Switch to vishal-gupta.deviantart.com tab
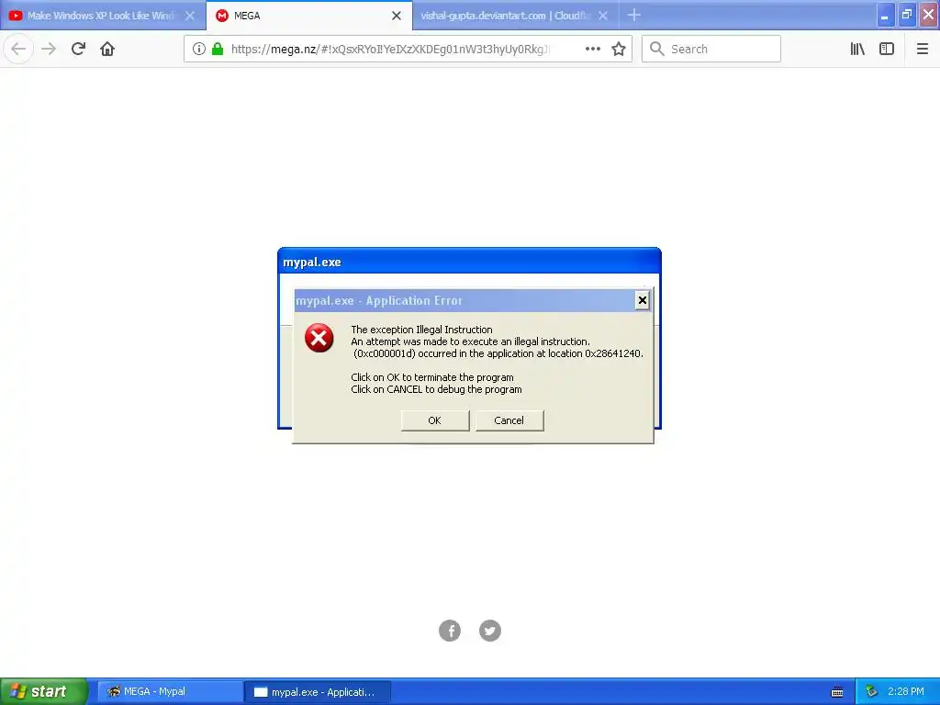 [516, 16]
